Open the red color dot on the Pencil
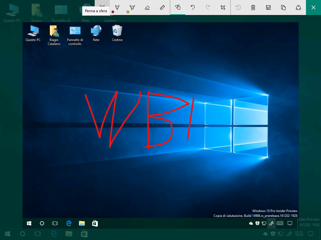 [113, 12]
